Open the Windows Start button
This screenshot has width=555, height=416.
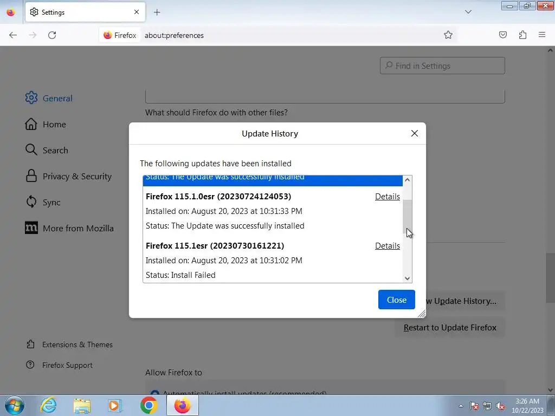[x=14, y=405]
